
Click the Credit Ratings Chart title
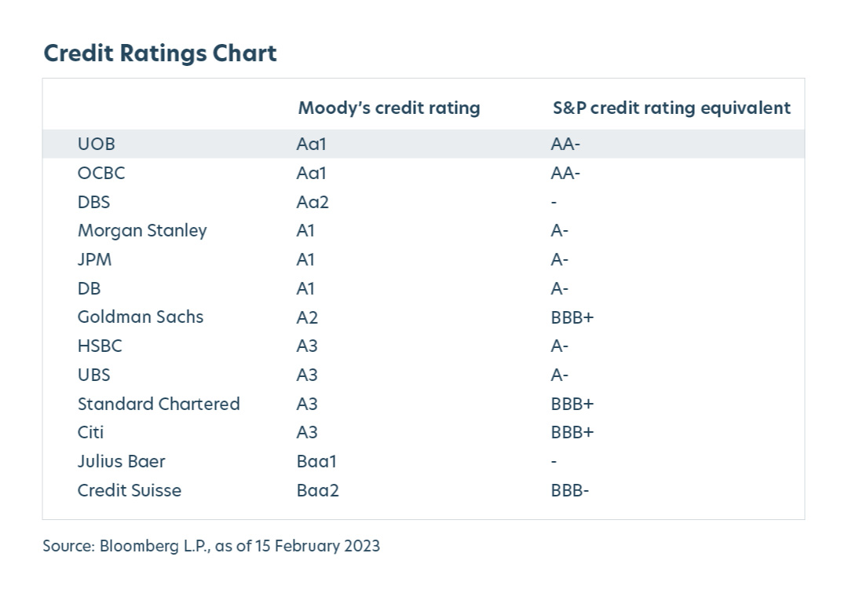tap(160, 53)
